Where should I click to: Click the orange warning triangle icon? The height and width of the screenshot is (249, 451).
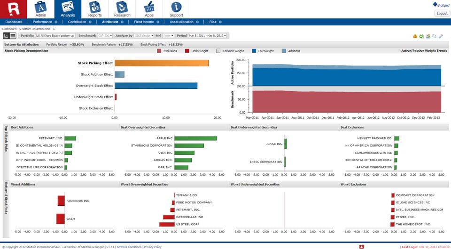415,36
